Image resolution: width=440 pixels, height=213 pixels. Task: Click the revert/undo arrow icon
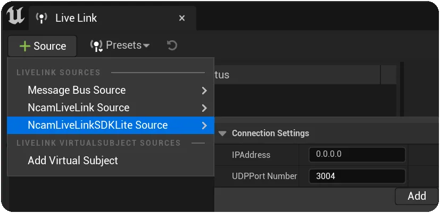tap(172, 45)
